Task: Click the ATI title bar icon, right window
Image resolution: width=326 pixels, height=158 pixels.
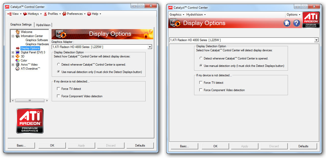Action: [x=170, y=7]
